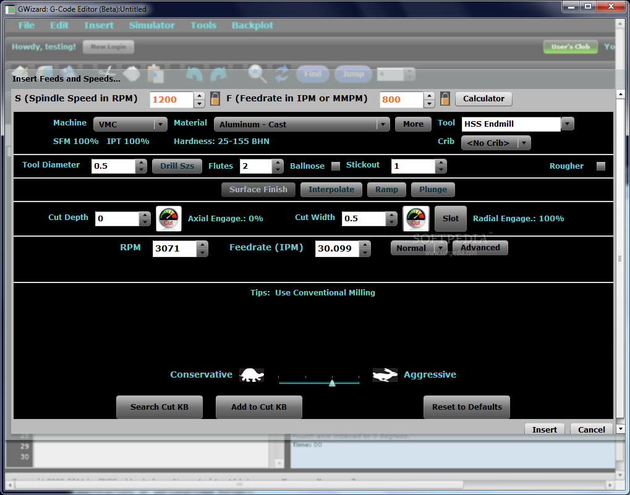Open the Crib <No Crib> dropdown
The width and height of the screenshot is (630, 495).
click(x=496, y=143)
